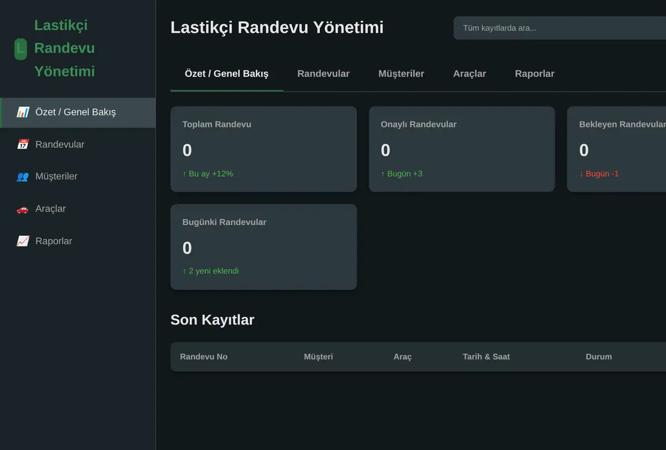Click the green L logo badge

coord(21,49)
